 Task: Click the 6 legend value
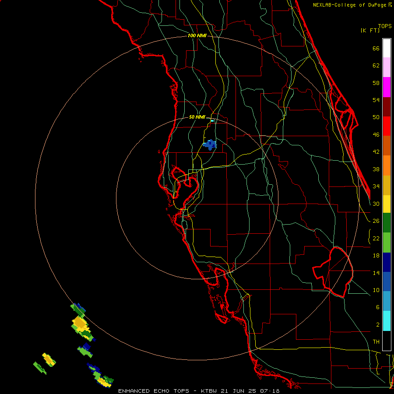pyautogui.click(x=377, y=307)
